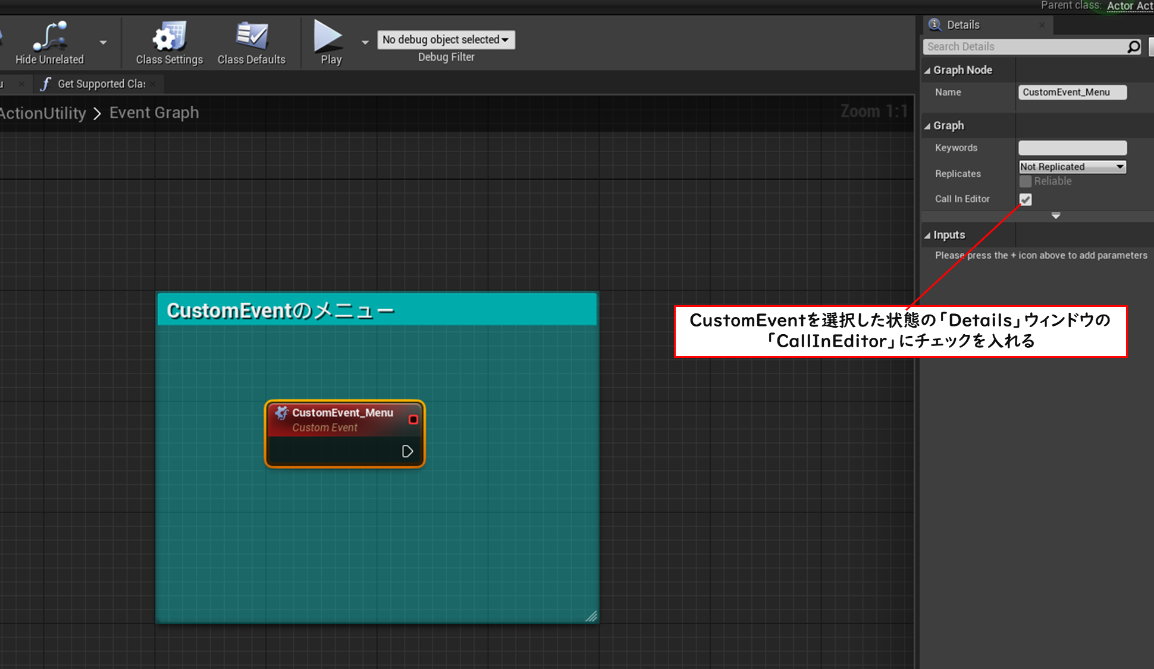
Task: Collapse the Inputs section
Action: click(x=927, y=235)
